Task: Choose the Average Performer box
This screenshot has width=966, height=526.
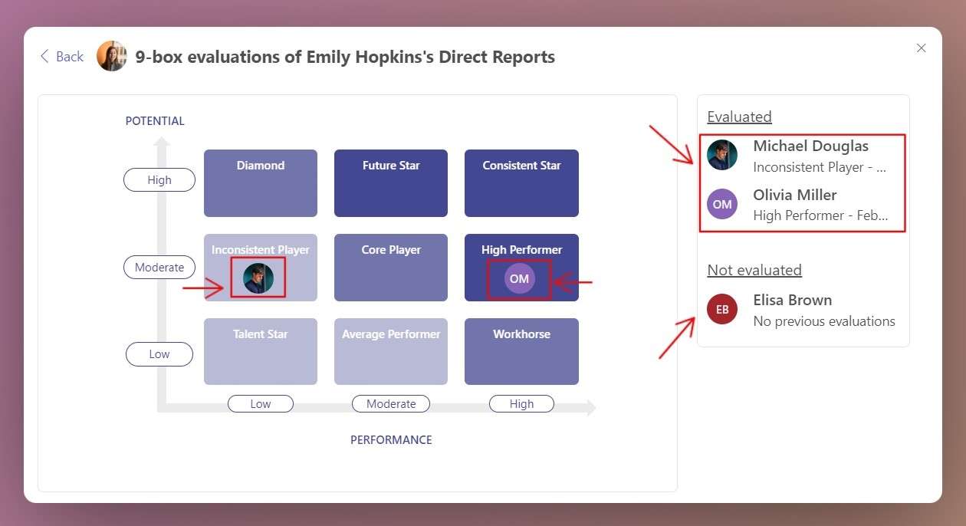Action: point(391,352)
